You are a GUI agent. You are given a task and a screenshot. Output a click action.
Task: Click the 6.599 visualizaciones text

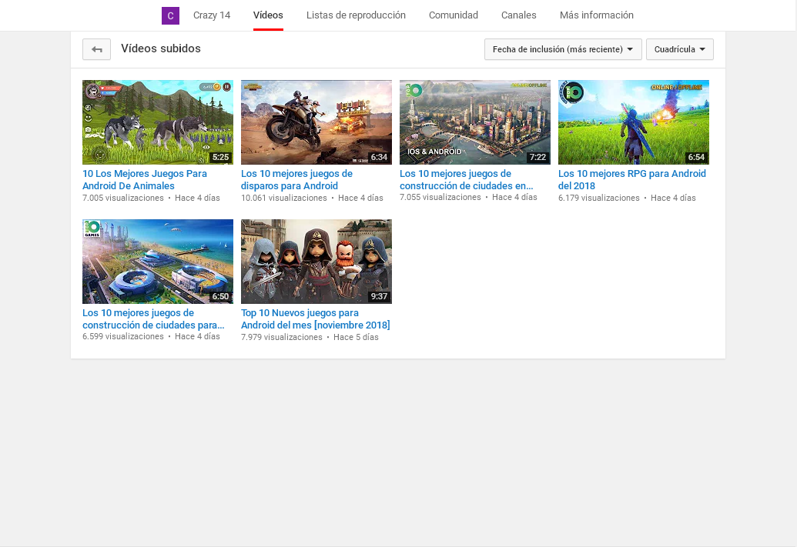point(123,336)
